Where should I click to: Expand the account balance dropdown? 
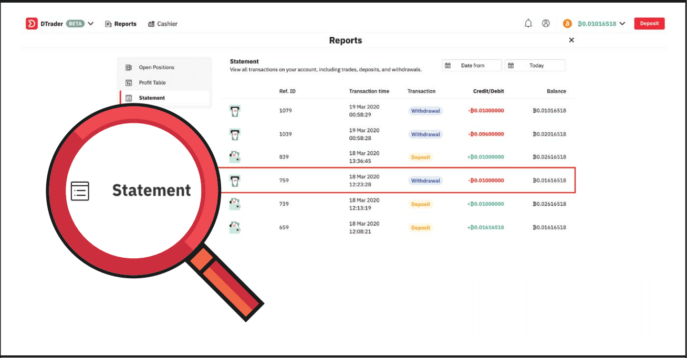[x=622, y=24]
